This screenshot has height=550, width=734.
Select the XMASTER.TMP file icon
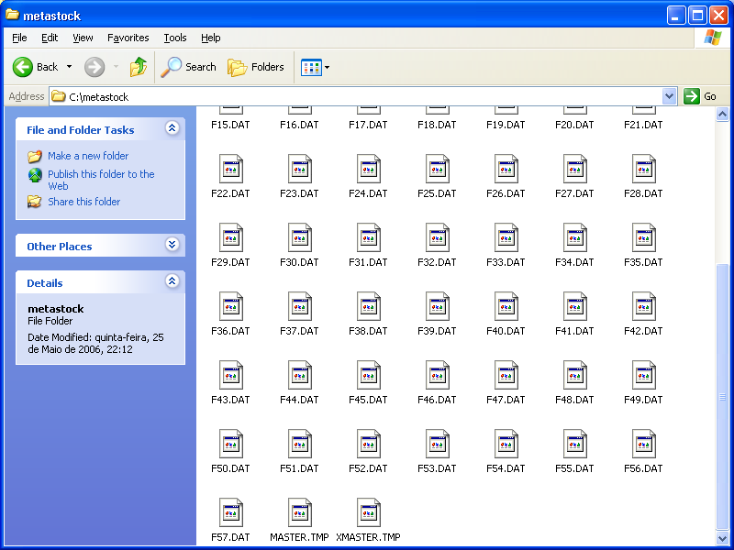click(x=368, y=513)
